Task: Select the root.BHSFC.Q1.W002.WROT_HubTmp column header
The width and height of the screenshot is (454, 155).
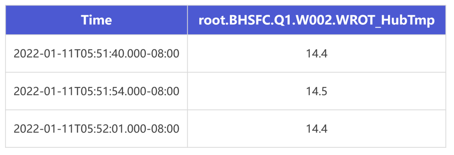Action: [317, 20]
